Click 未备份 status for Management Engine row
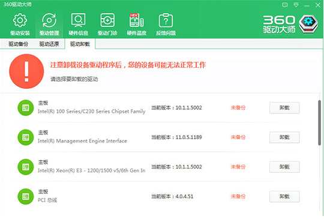The image size is (324, 219). tap(238, 137)
